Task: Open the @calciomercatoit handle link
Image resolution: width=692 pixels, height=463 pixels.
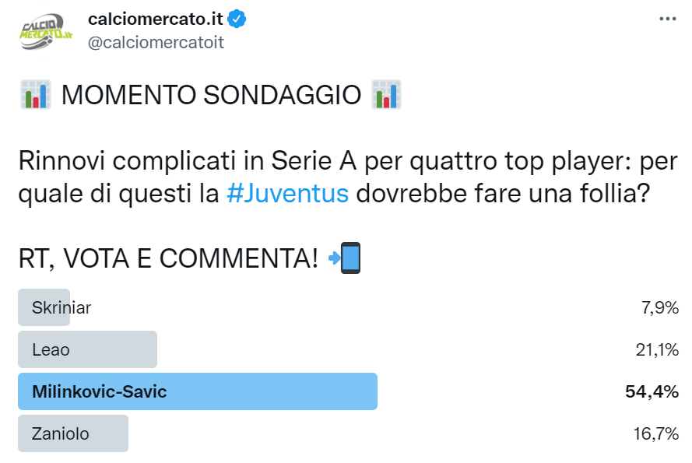Action: tap(156, 43)
